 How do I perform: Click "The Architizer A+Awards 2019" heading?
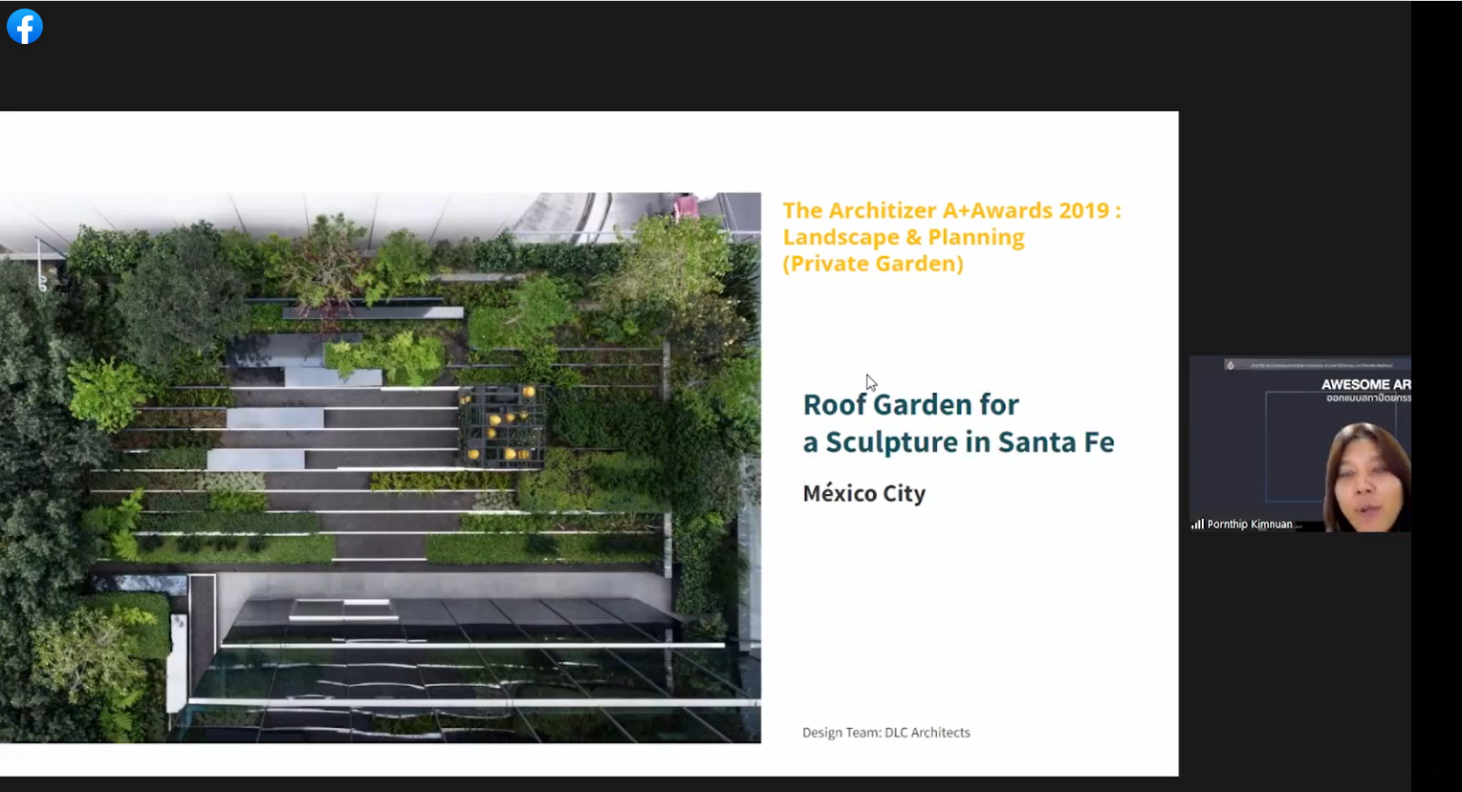coord(951,210)
